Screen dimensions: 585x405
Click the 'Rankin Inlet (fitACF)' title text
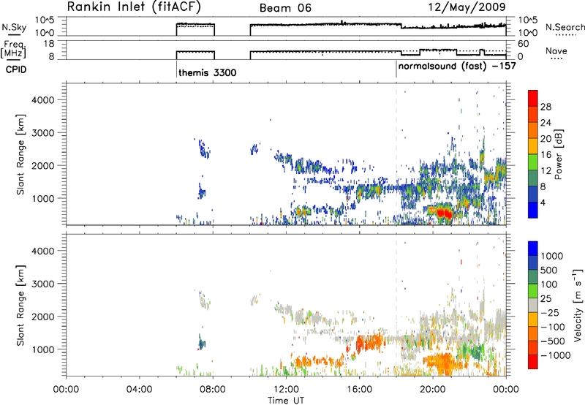[x=134, y=7]
